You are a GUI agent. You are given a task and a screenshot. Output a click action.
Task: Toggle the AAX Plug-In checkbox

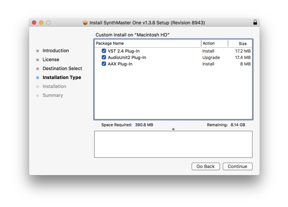(104, 64)
